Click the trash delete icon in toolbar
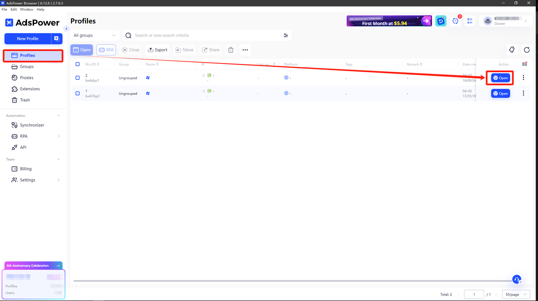Image resolution: width=538 pixels, height=301 pixels. coord(231,50)
